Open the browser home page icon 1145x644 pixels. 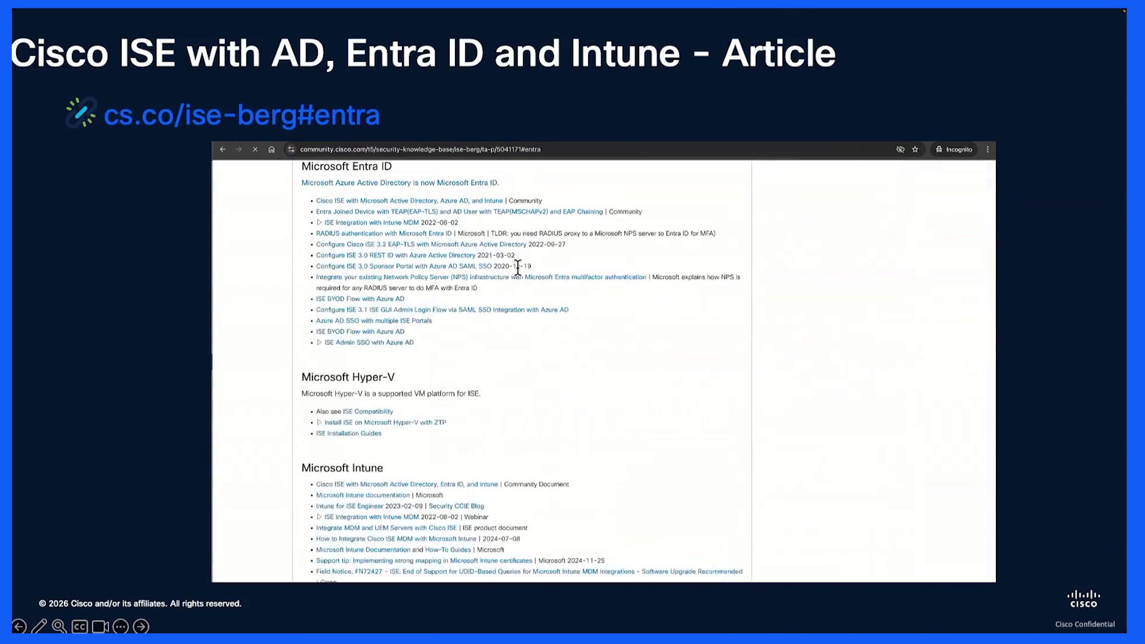pos(271,150)
